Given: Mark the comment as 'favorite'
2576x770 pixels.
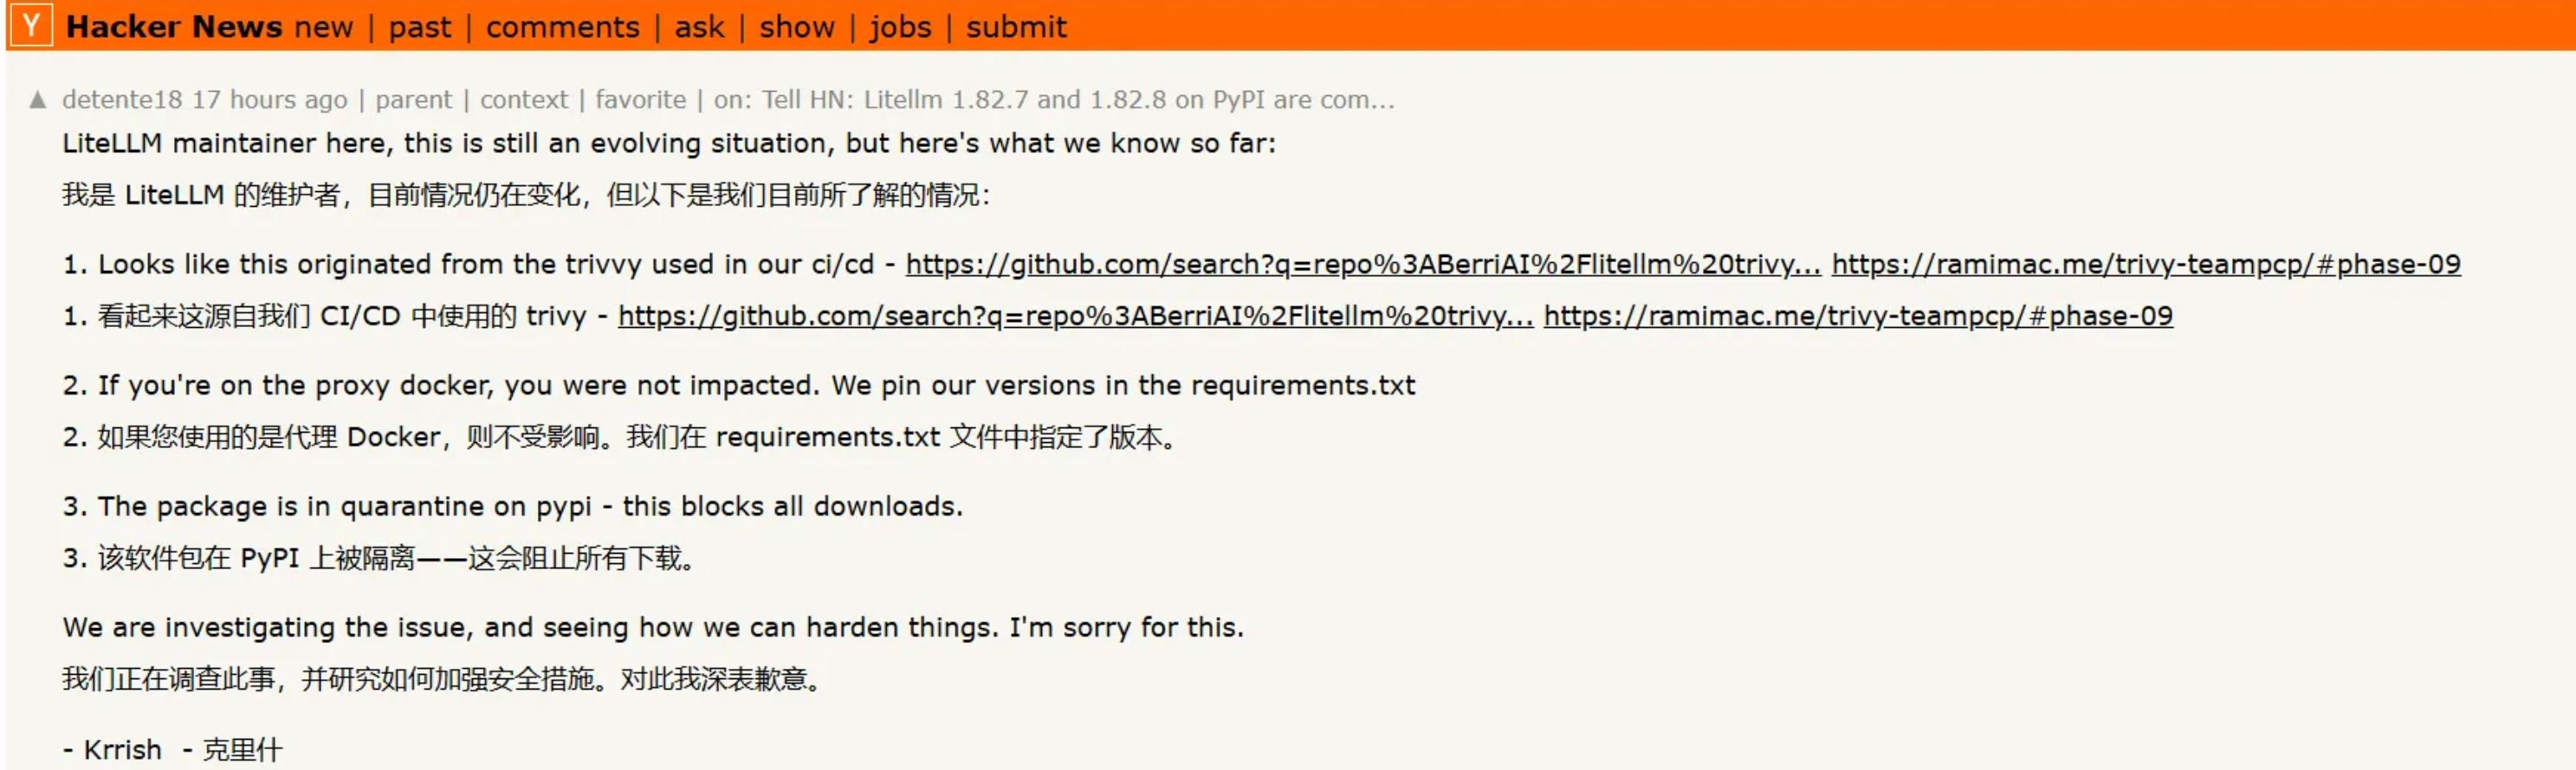Looking at the screenshot, I should coord(640,99).
